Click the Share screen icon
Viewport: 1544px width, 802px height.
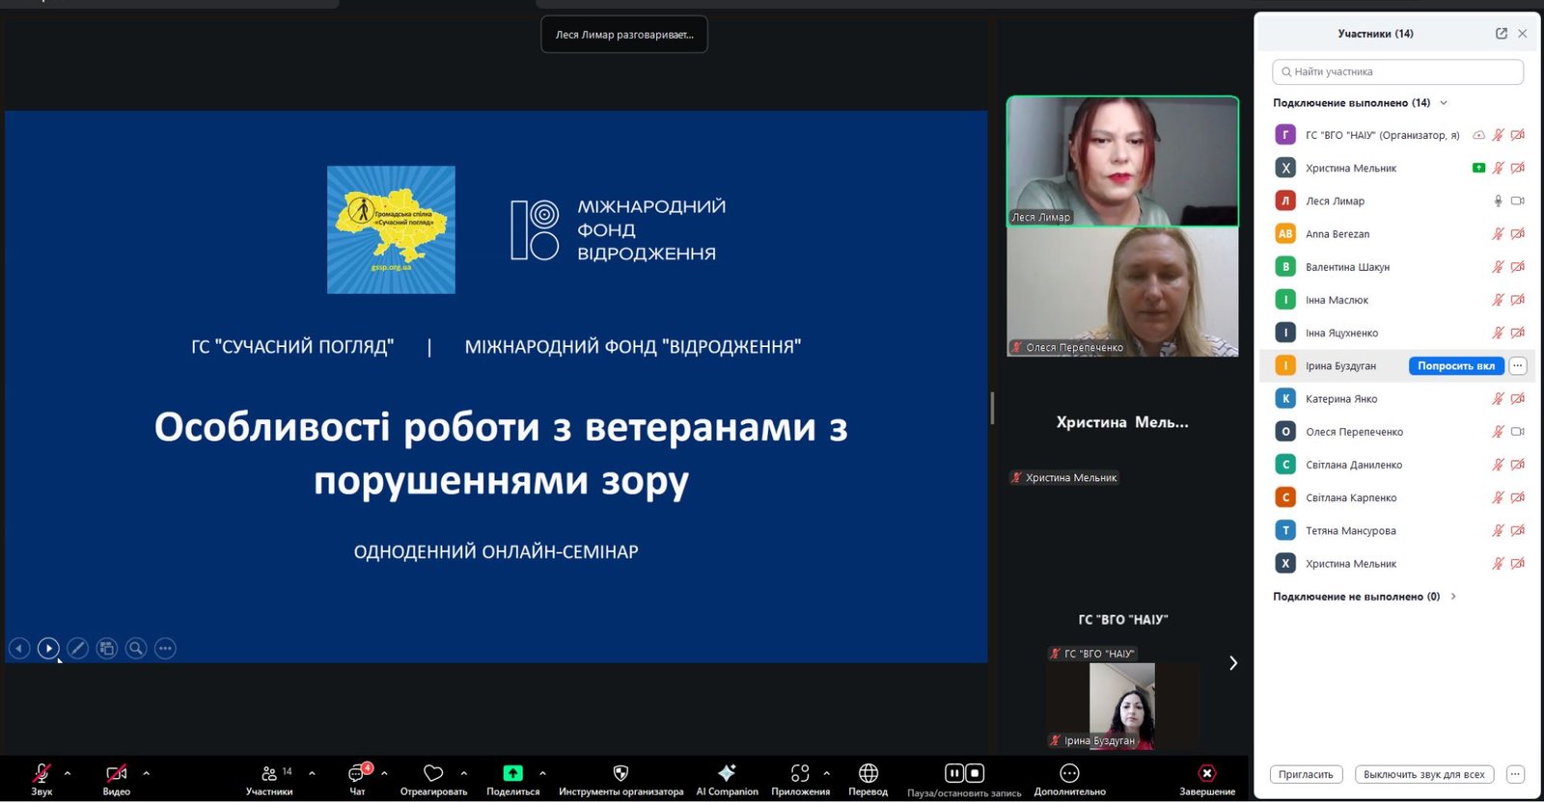click(512, 774)
